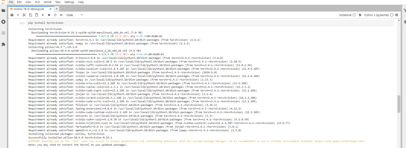Select the cell prompt [6]:
406x148 pixels.
23,23
